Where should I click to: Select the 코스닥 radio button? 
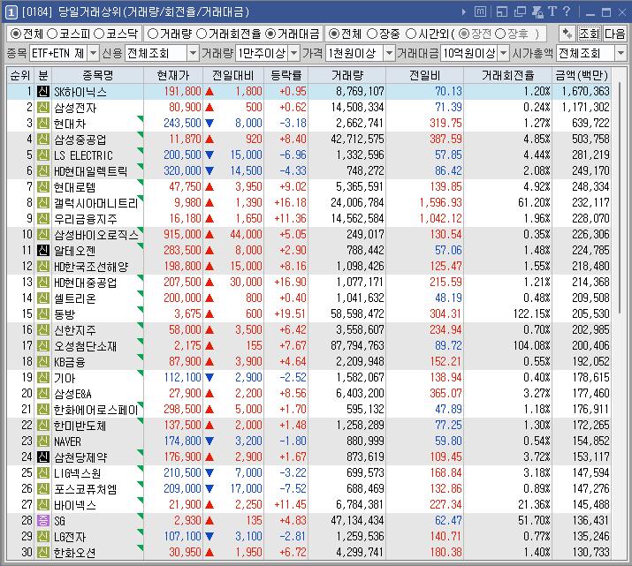99,34
